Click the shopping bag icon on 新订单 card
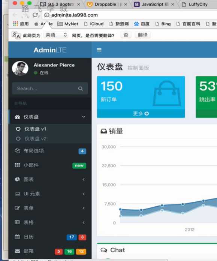Image resolution: width=217 pixels, height=261 pixels. [x=167, y=93]
